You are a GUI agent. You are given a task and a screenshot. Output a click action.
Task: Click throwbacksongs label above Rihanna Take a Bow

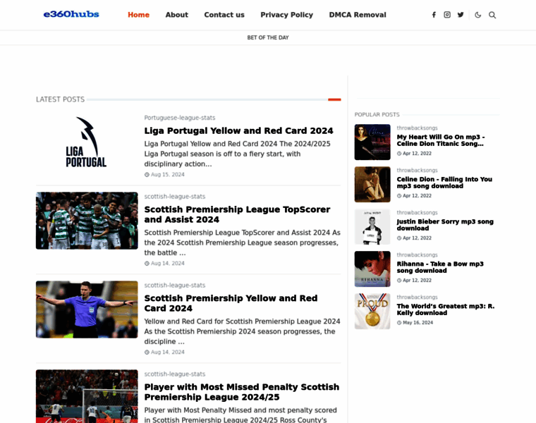click(x=417, y=255)
